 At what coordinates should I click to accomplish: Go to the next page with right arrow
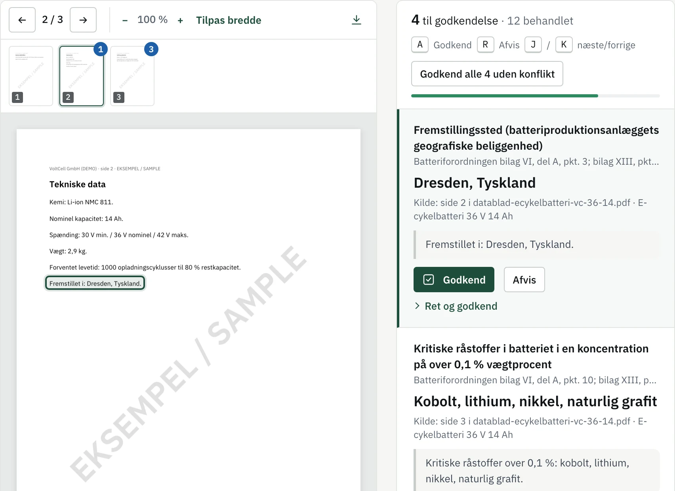83,20
